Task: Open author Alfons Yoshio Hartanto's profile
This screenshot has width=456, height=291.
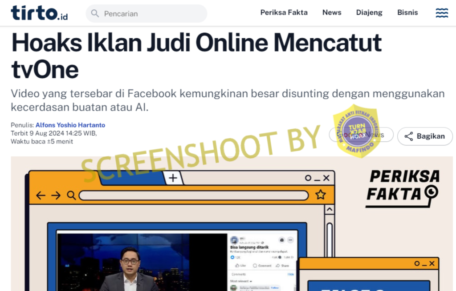Action: pos(70,125)
